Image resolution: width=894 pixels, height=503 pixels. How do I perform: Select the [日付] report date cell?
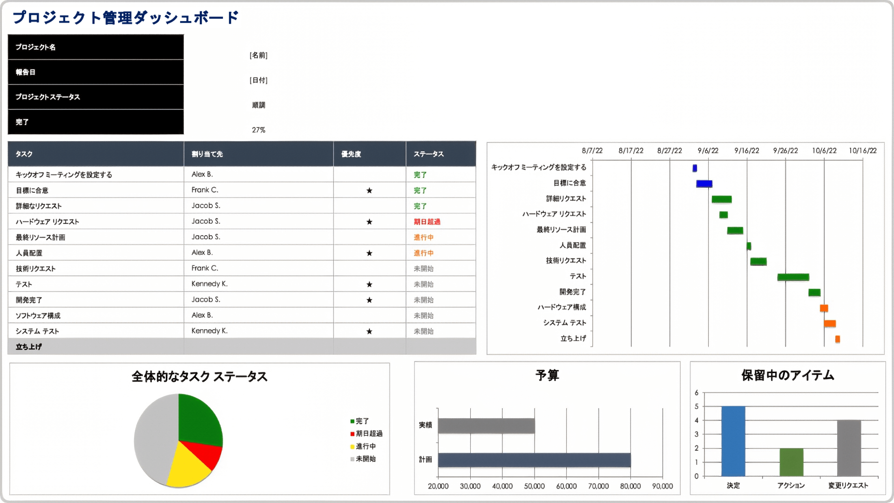[258, 80]
